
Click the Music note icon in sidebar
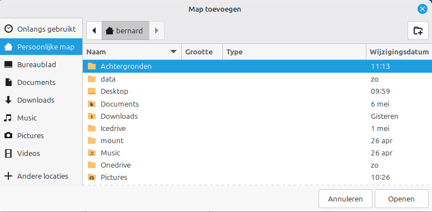[x=8, y=118]
